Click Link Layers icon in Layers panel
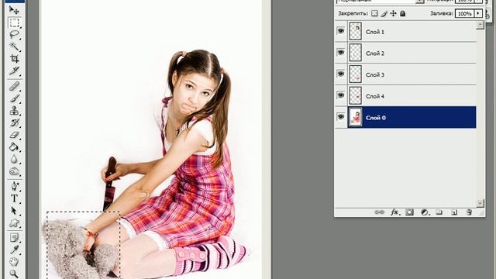 coord(379,212)
